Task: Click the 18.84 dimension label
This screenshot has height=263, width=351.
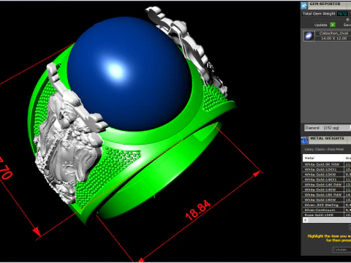Action: point(197,210)
